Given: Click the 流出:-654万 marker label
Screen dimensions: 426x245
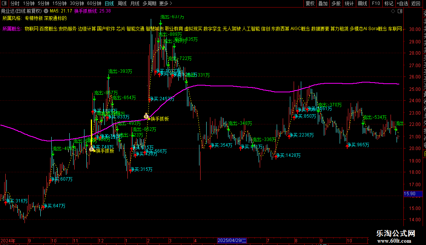Looking at the screenshot, I should click(124, 98).
